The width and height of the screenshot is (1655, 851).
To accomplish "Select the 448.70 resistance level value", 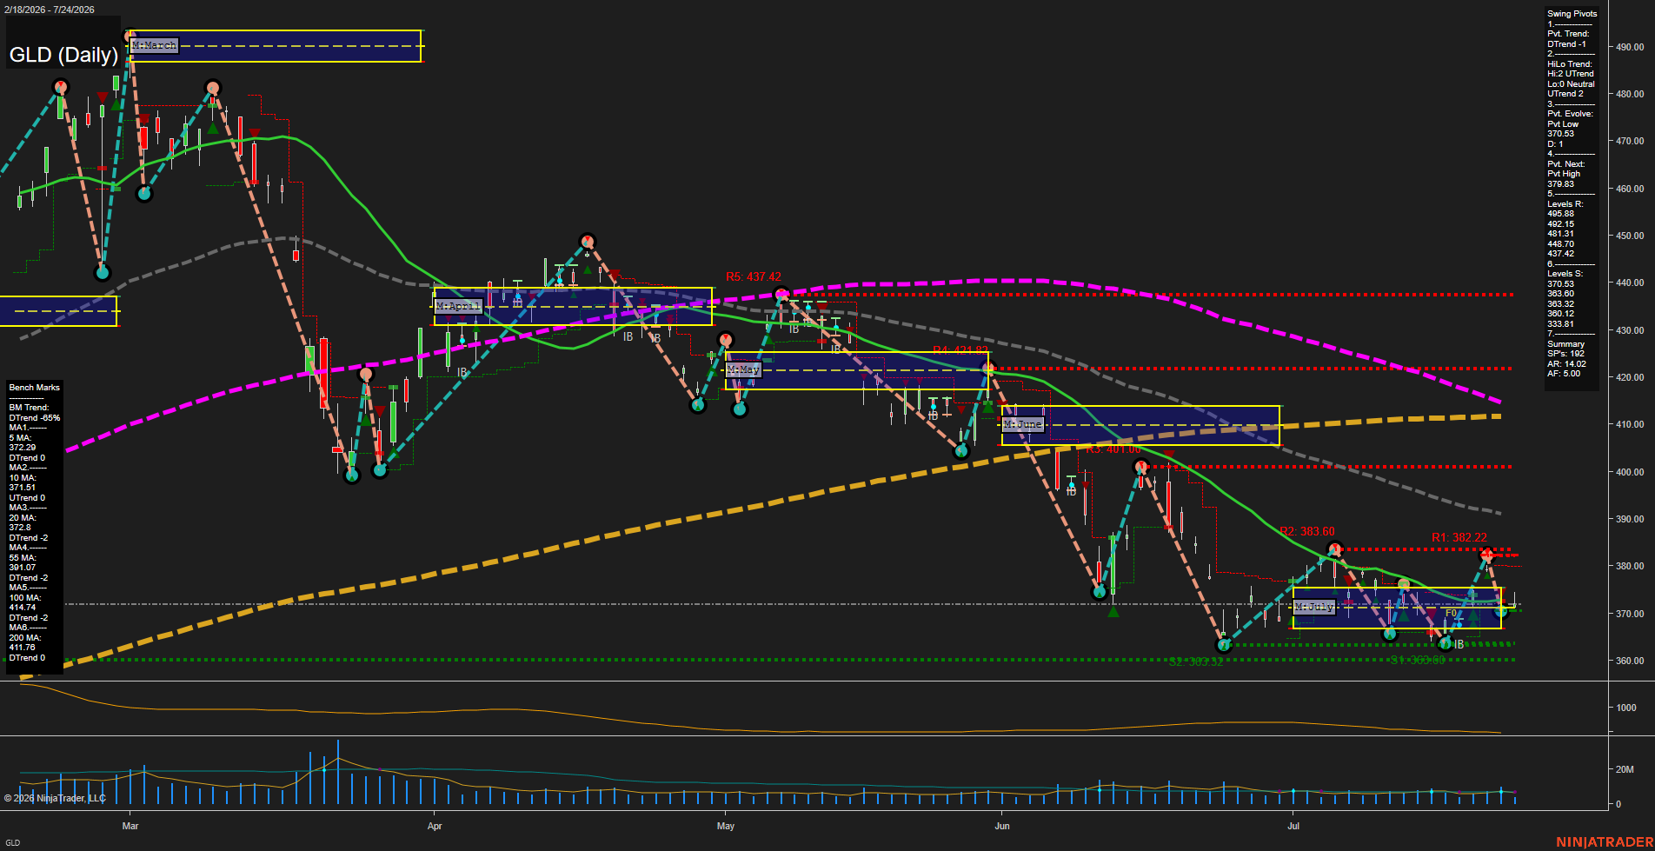I will (x=1560, y=244).
